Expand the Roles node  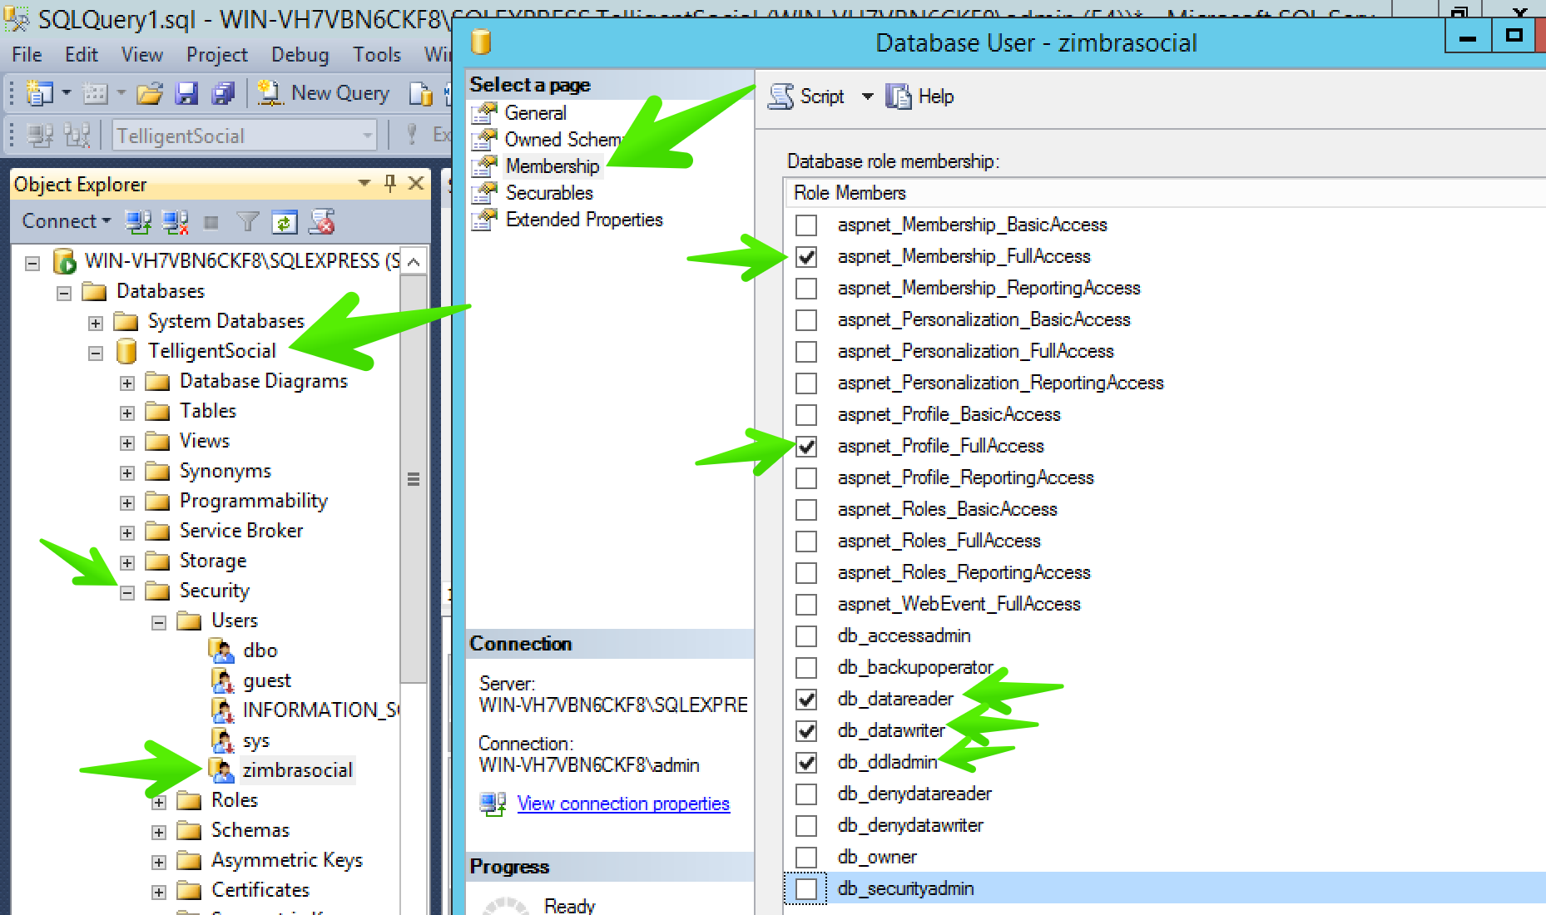point(159,803)
